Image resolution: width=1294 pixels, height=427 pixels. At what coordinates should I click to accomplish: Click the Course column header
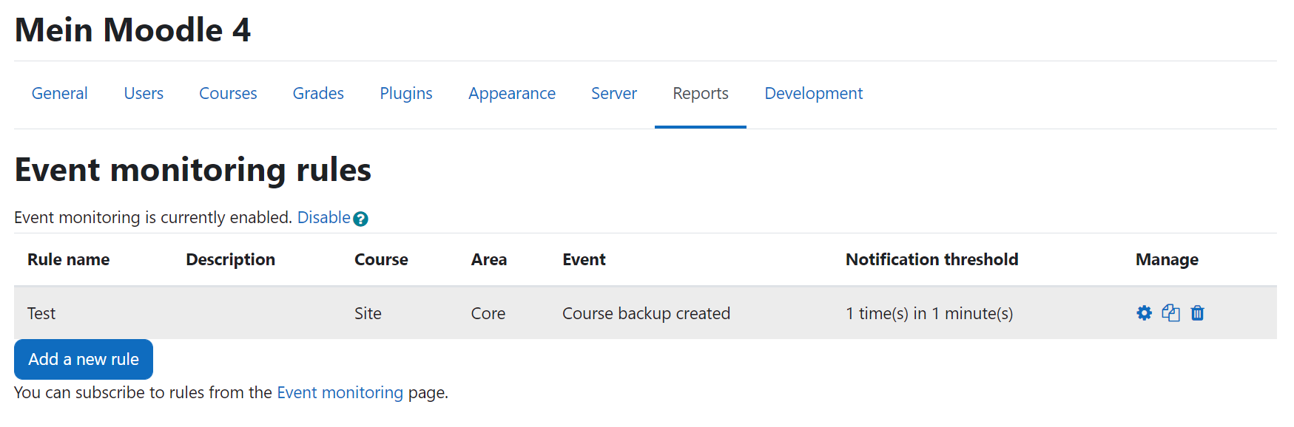[x=381, y=259]
